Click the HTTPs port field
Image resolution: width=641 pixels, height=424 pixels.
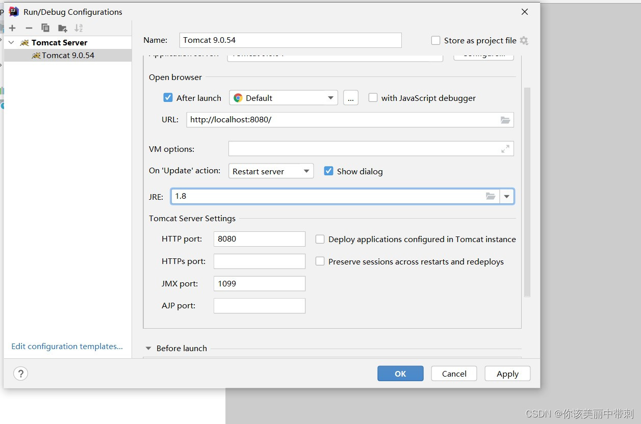[x=259, y=261]
